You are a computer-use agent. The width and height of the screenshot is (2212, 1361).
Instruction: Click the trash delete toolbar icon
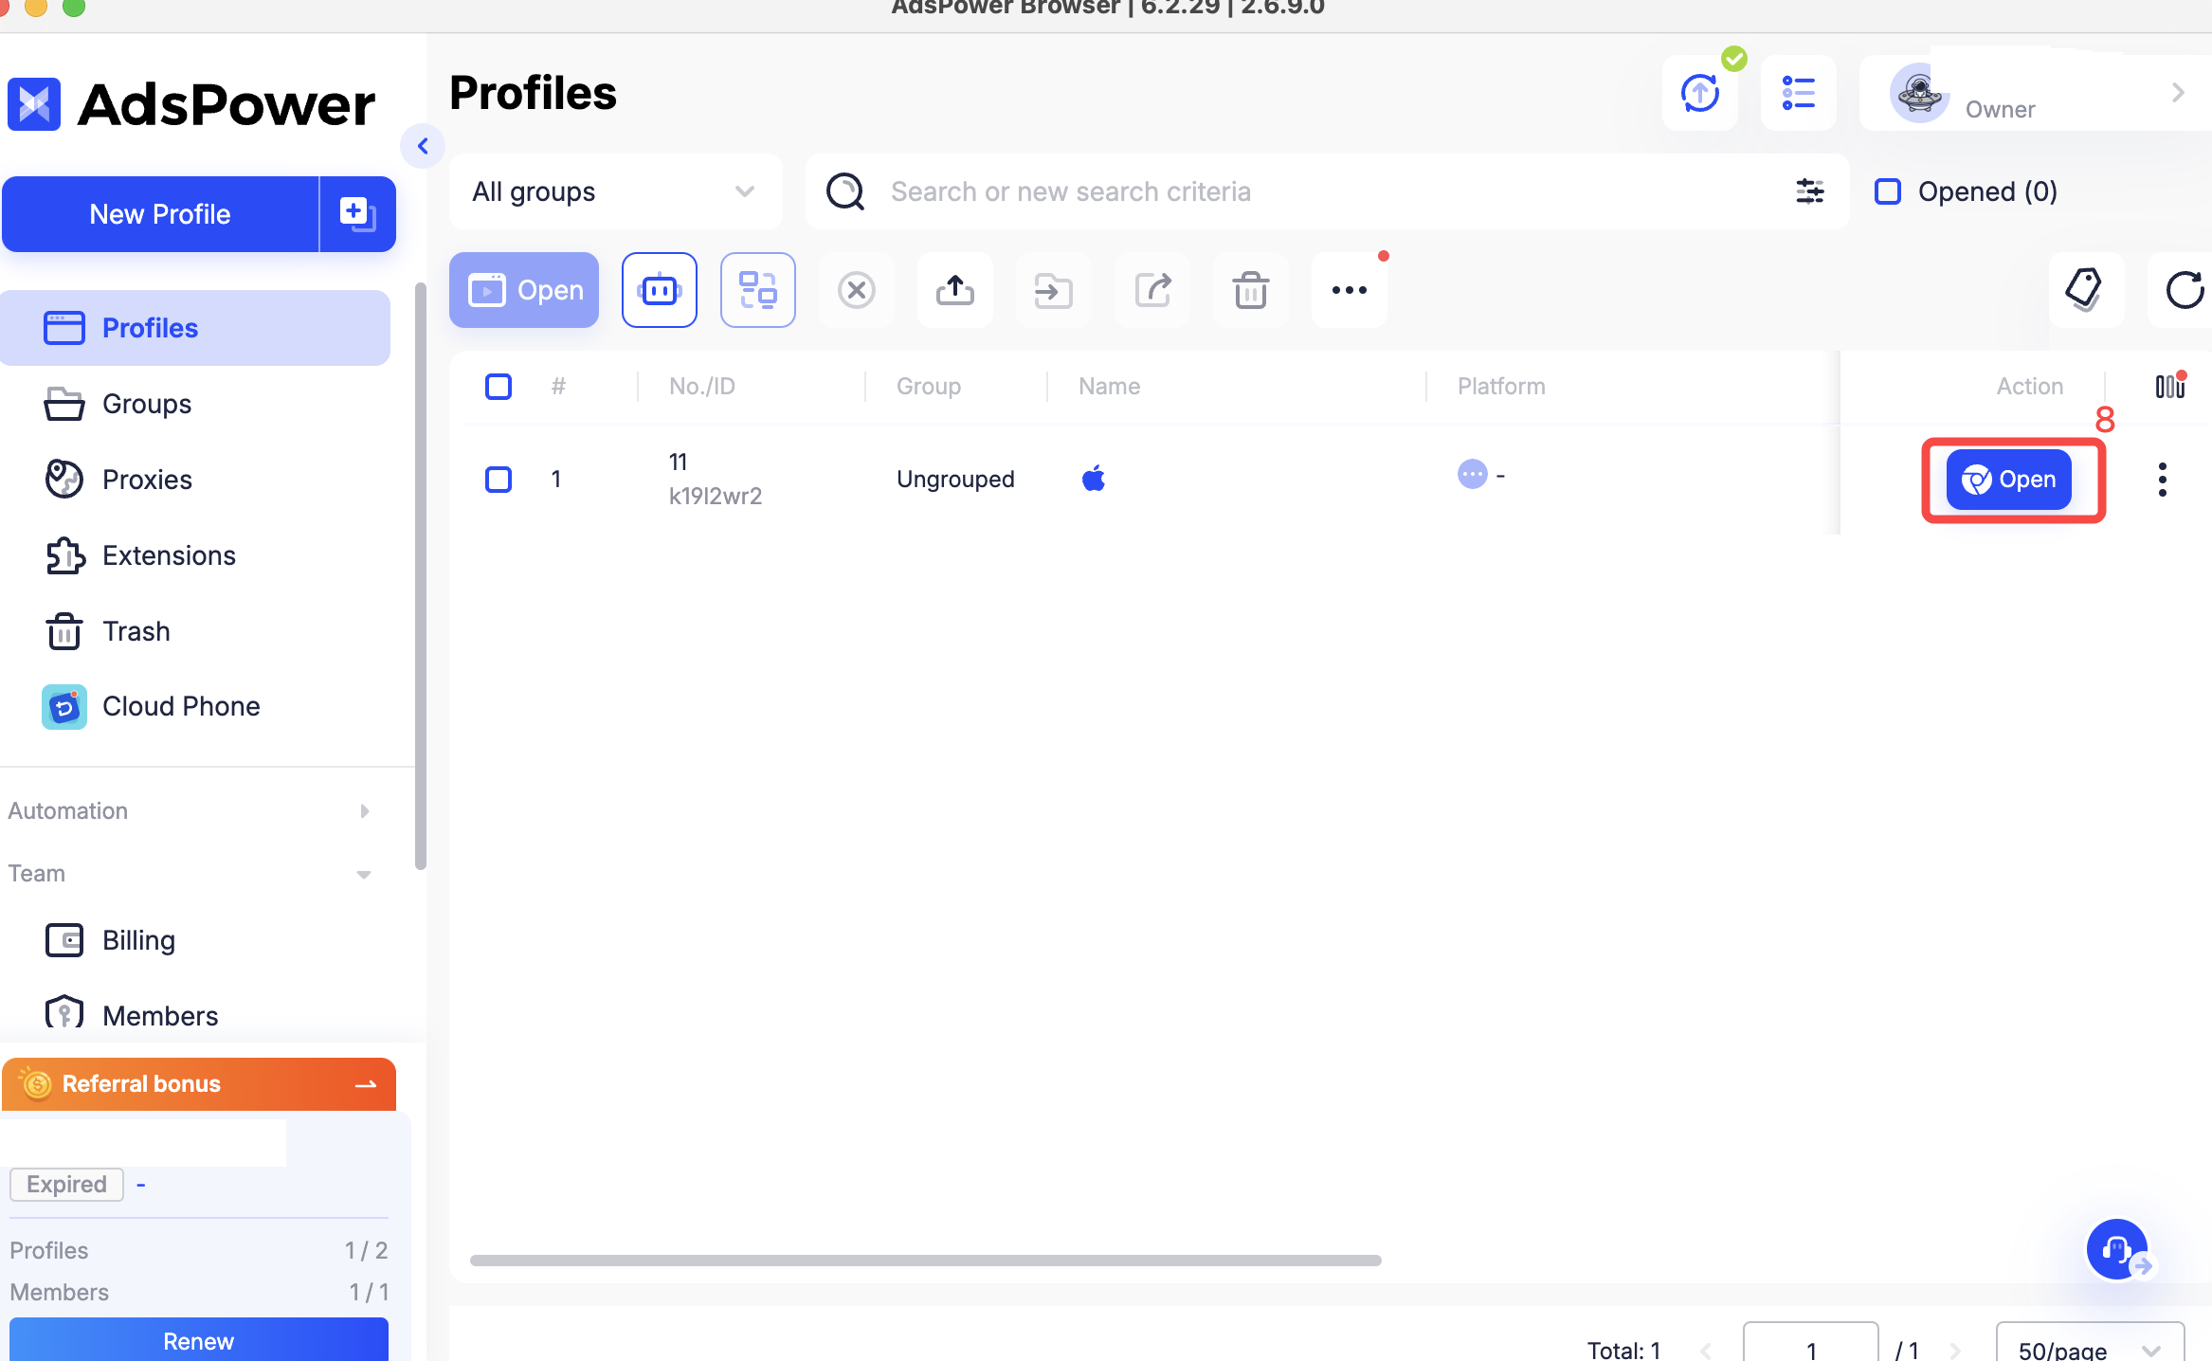pos(1250,290)
